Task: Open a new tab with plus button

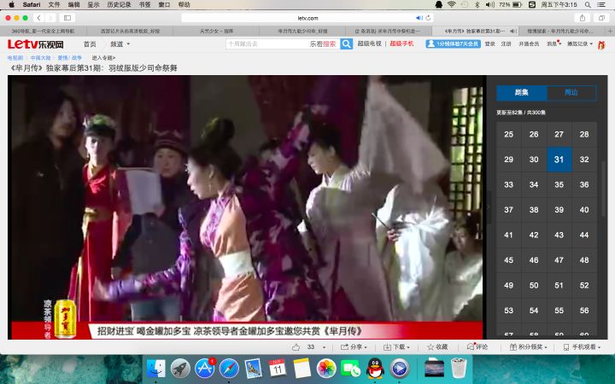Action: (x=610, y=31)
